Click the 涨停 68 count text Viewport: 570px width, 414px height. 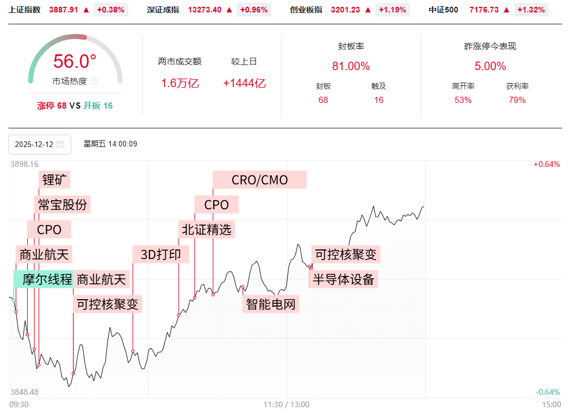[52, 106]
